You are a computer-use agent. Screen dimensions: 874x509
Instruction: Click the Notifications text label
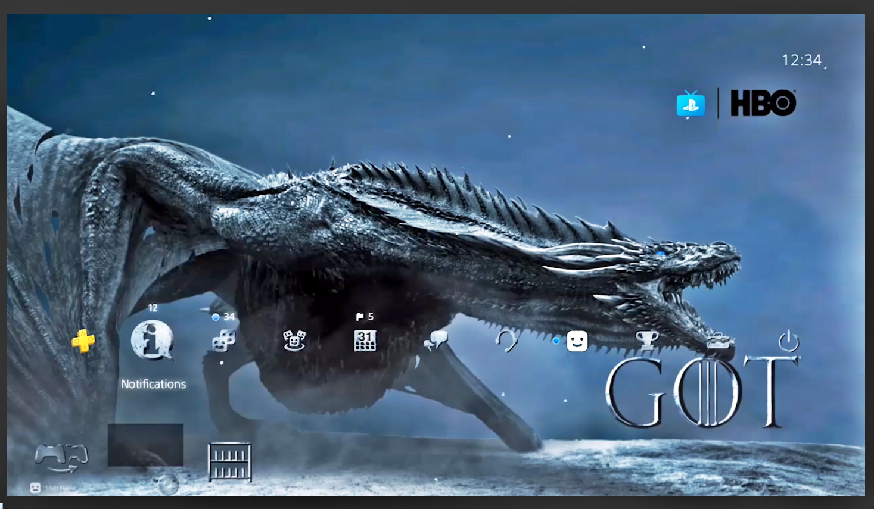pyautogui.click(x=153, y=385)
